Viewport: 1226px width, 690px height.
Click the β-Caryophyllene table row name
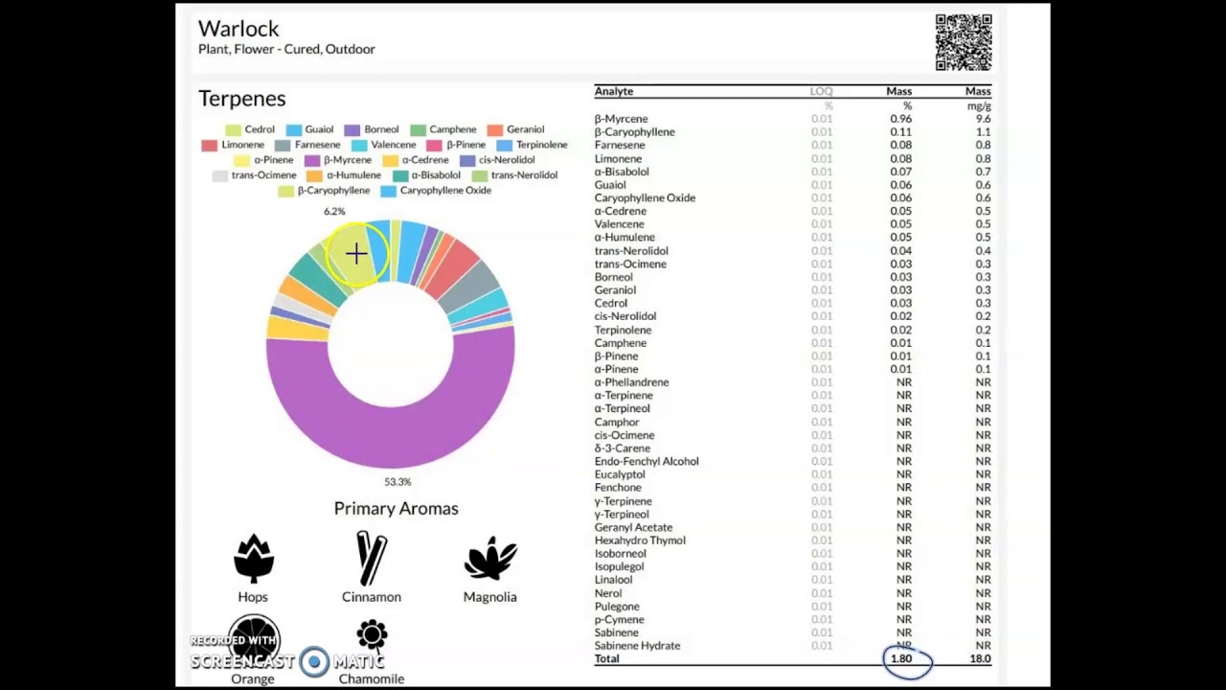635,132
